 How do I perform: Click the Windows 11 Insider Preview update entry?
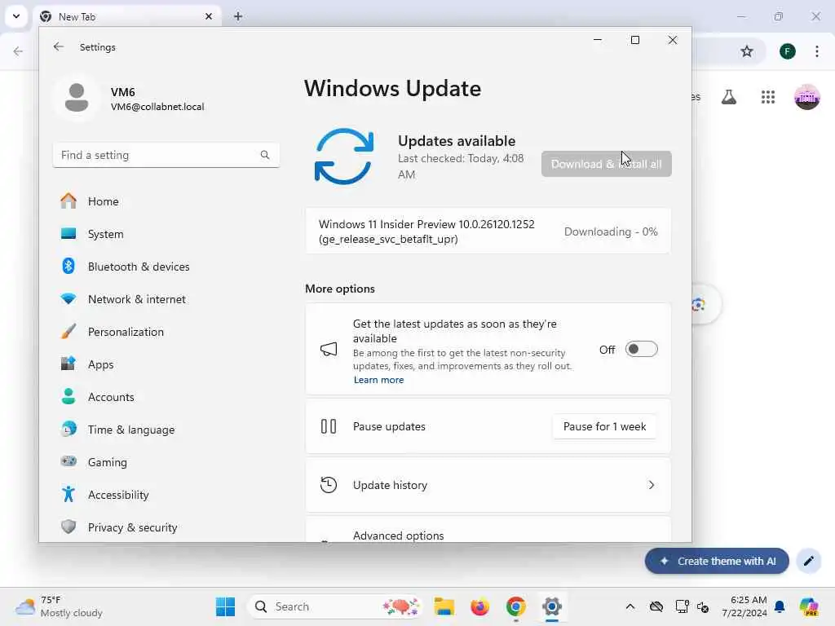[488, 231]
